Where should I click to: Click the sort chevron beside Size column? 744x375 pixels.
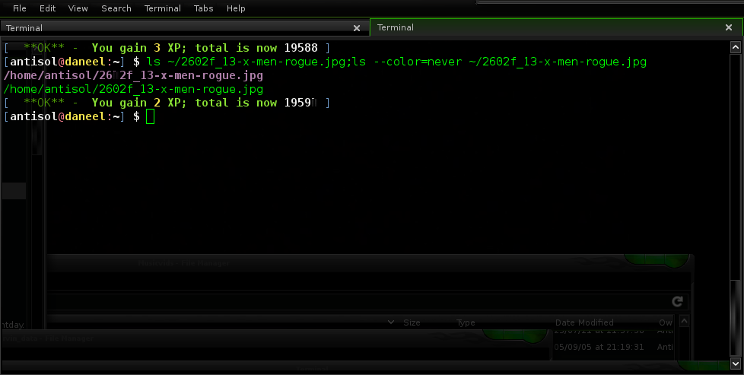(391, 323)
